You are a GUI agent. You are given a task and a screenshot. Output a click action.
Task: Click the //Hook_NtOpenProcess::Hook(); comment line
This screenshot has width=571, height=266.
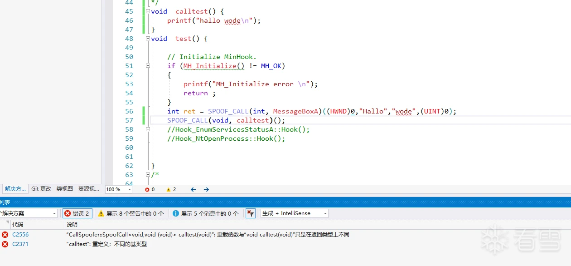click(x=227, y=138)
